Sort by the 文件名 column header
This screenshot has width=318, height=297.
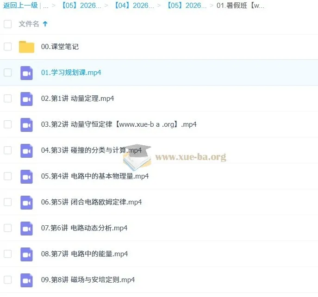[x=29, y=24]
